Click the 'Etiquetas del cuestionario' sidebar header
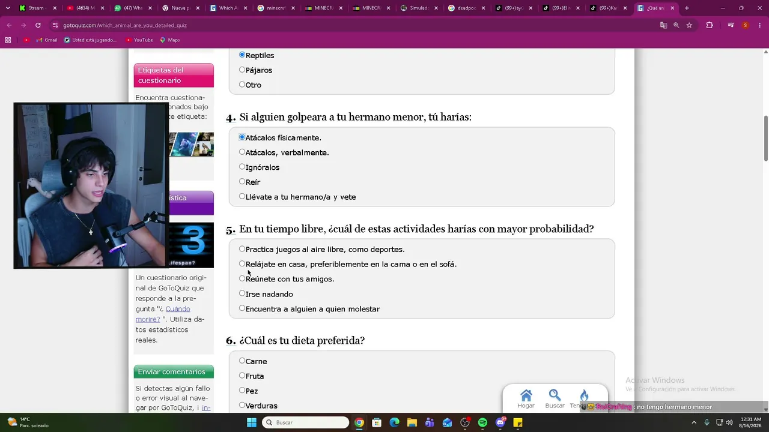The width and height of the screenshot is (769, 432). (x=174, y=75)
